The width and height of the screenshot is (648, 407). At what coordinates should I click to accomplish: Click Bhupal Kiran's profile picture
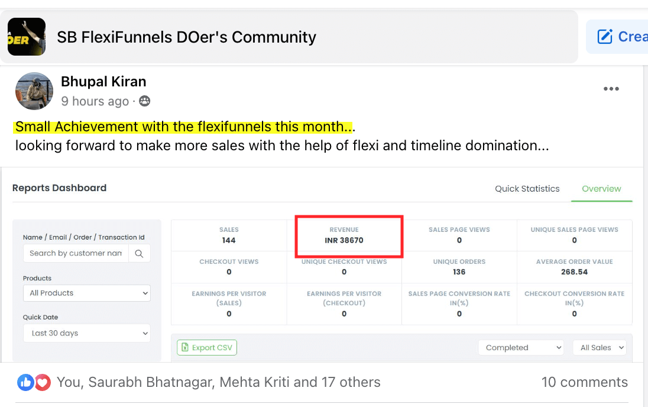[34, 91]
